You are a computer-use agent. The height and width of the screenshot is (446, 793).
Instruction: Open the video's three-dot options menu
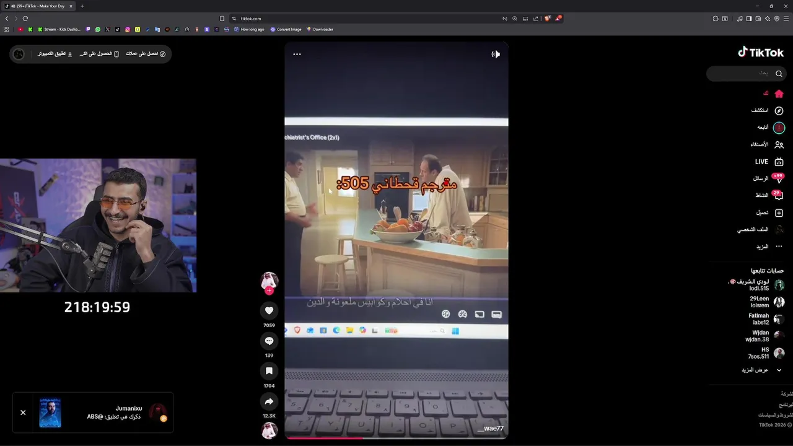[297, 54]
